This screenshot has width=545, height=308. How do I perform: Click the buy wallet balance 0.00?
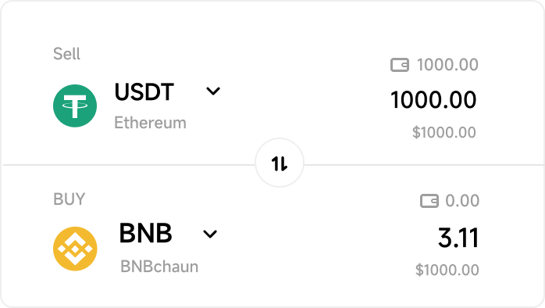pyautogui.click(x=462, y=201)
